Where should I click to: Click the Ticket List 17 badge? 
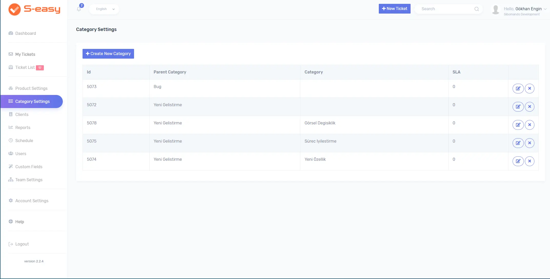[x=40, y=68]
